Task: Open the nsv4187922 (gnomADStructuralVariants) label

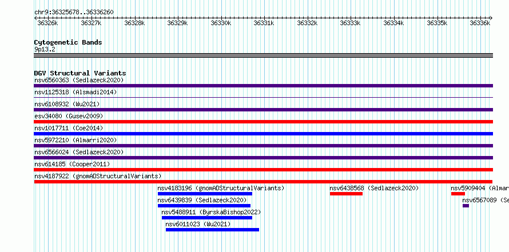Action: [x=98, y=176]
